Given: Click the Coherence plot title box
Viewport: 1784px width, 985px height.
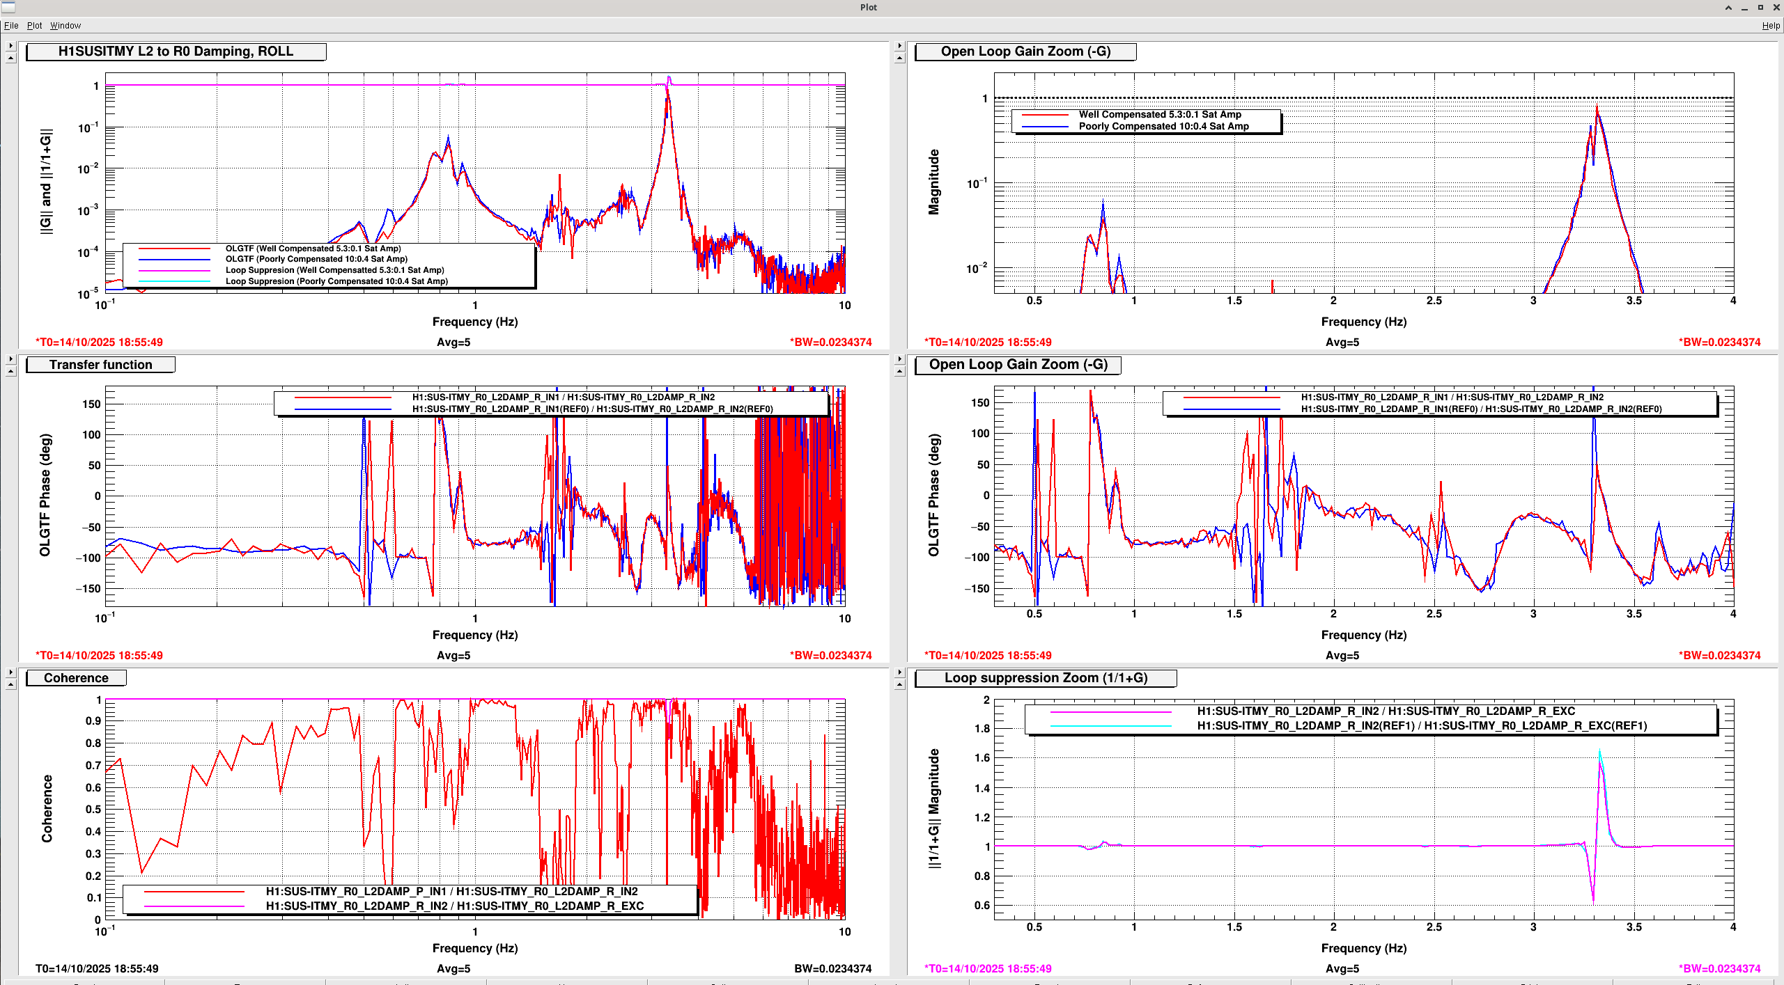Looking at the screenshot, I should [77, 678].
